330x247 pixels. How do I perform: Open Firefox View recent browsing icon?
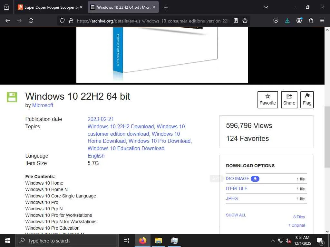coord(6,7)
